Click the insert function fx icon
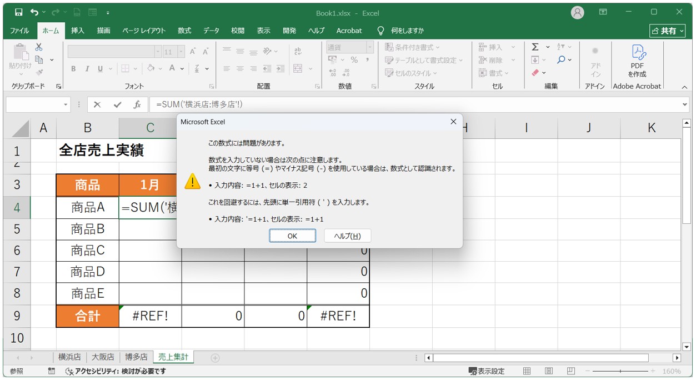The width and height of the screenshot is (696, 380). point(137,104)
